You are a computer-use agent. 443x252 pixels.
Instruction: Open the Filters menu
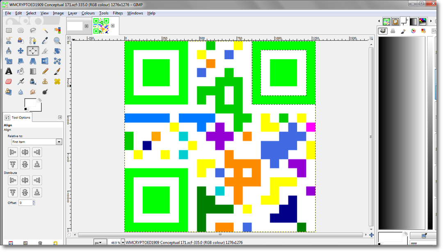118,13
